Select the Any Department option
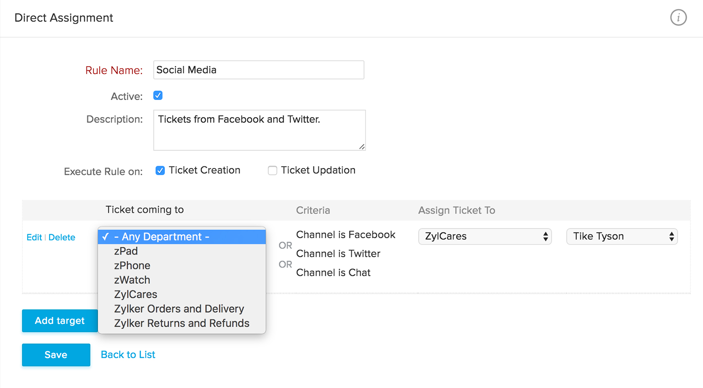Viewport: 703px width, 388px height. 182,237
